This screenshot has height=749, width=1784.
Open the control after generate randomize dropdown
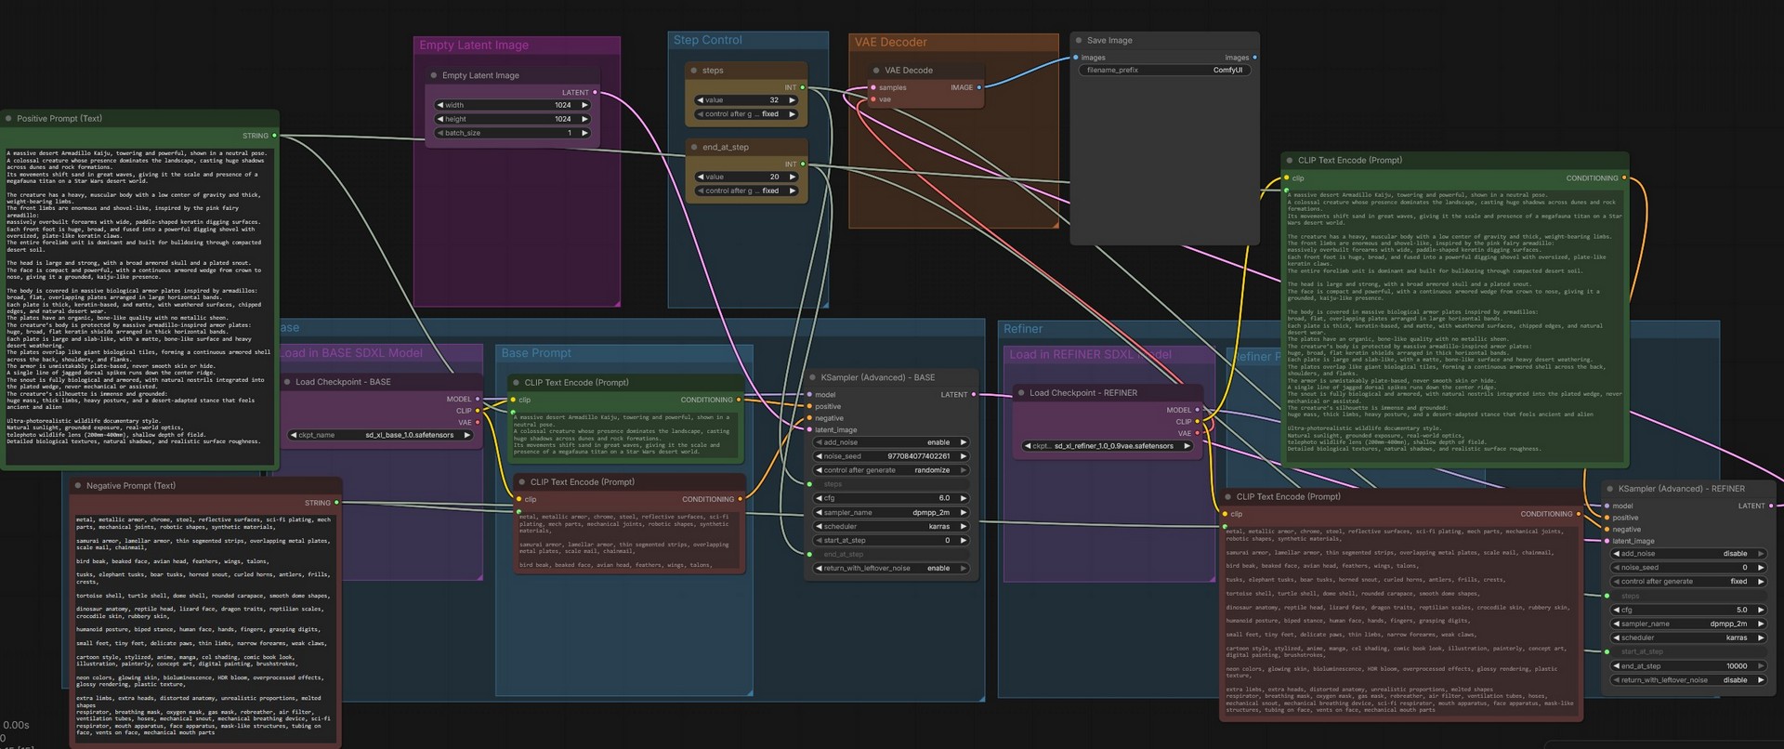891,470
